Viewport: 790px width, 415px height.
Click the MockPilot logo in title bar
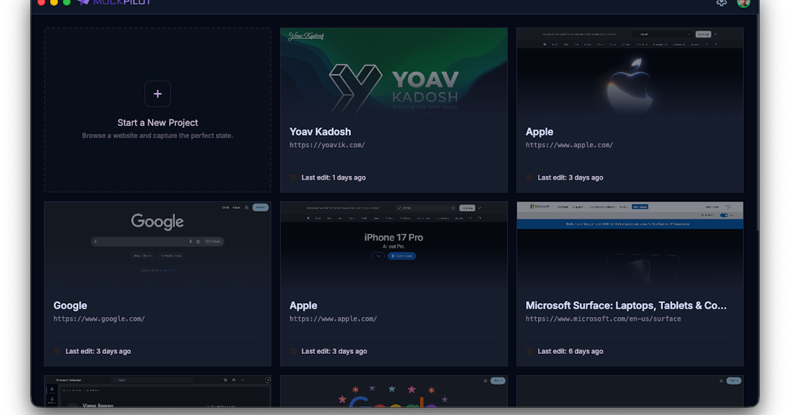click(114, 3)
